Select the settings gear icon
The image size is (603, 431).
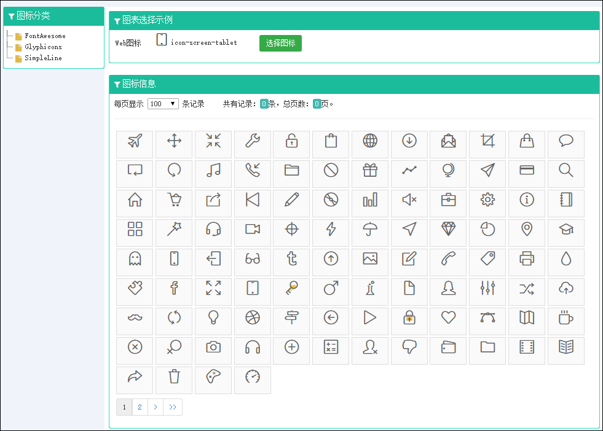point(487,200)
